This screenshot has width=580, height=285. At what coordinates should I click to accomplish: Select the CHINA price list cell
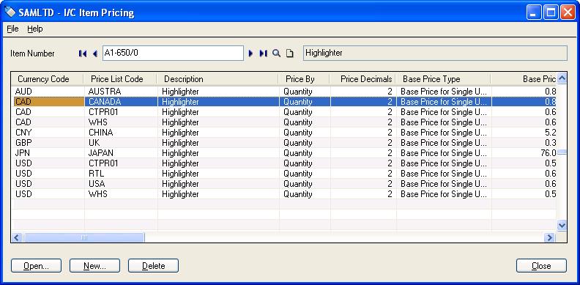coord(122,133)
